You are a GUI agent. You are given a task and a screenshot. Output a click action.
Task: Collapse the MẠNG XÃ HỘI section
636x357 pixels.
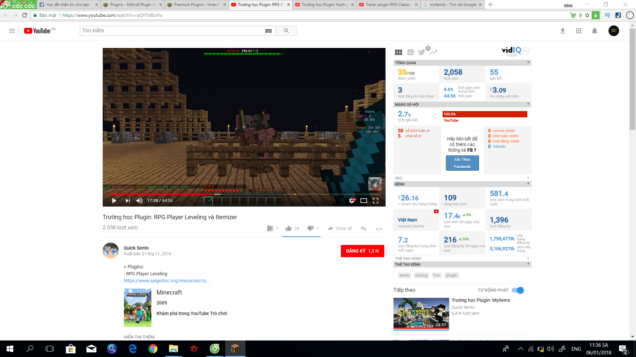(x=528, y=104)
